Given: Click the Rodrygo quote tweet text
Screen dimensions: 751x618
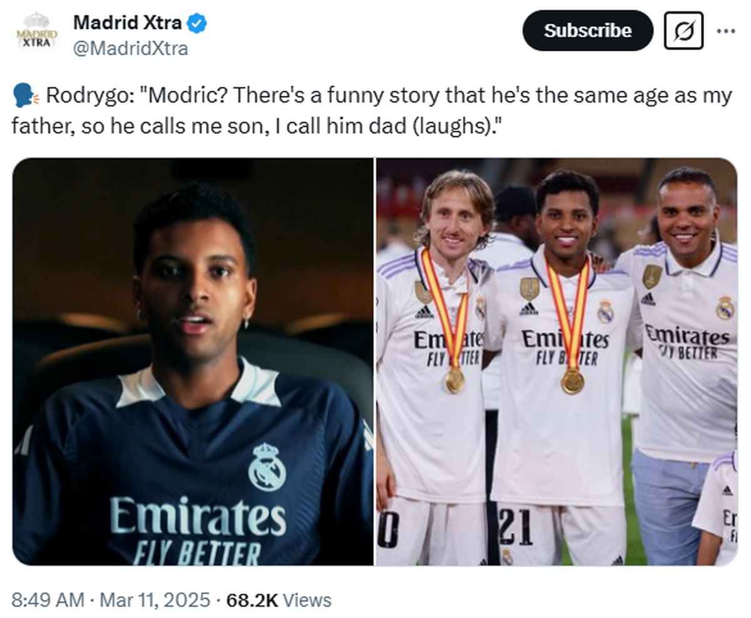Looking at the screenshot, I should [372, 111].
